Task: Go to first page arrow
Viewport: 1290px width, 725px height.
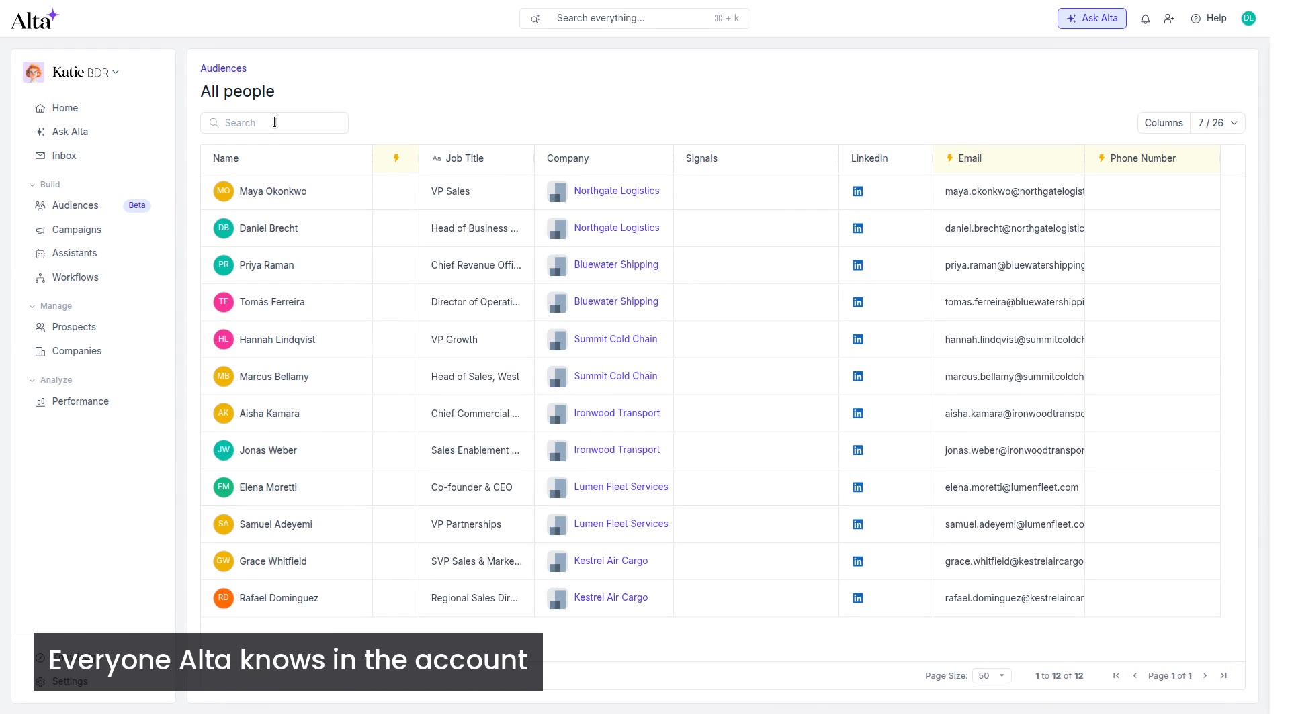Action: [x=1116, y=675]
